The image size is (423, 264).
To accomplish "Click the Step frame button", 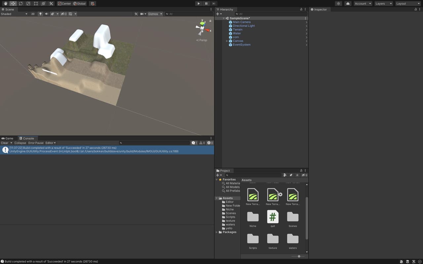I will click(x=214, y=4).
